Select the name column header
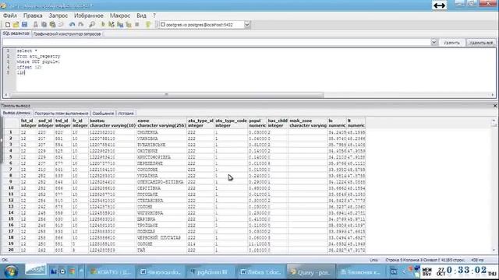The image size is (499, 280). (161, 123)
